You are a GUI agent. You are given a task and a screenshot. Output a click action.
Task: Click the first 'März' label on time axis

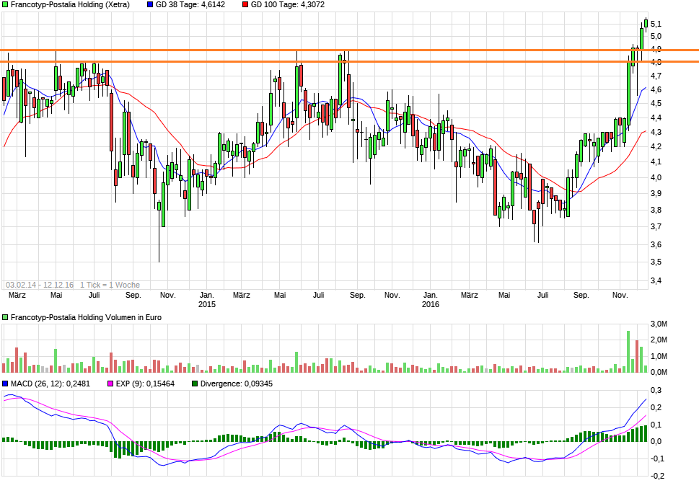(x=17, y=295)
